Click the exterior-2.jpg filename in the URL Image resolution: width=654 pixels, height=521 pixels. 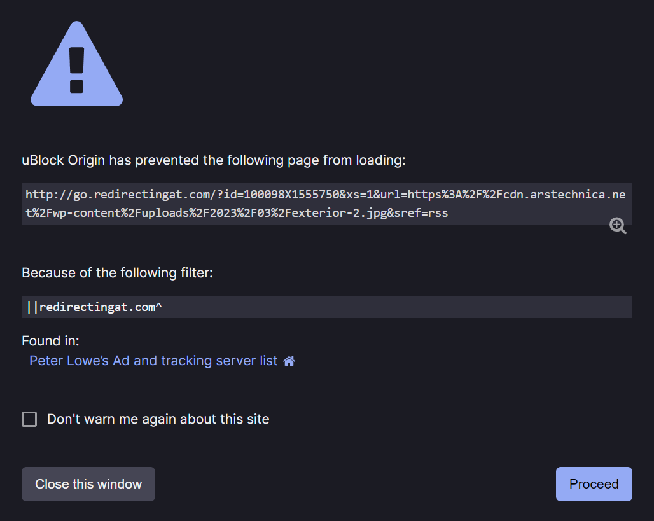point(344,213)
